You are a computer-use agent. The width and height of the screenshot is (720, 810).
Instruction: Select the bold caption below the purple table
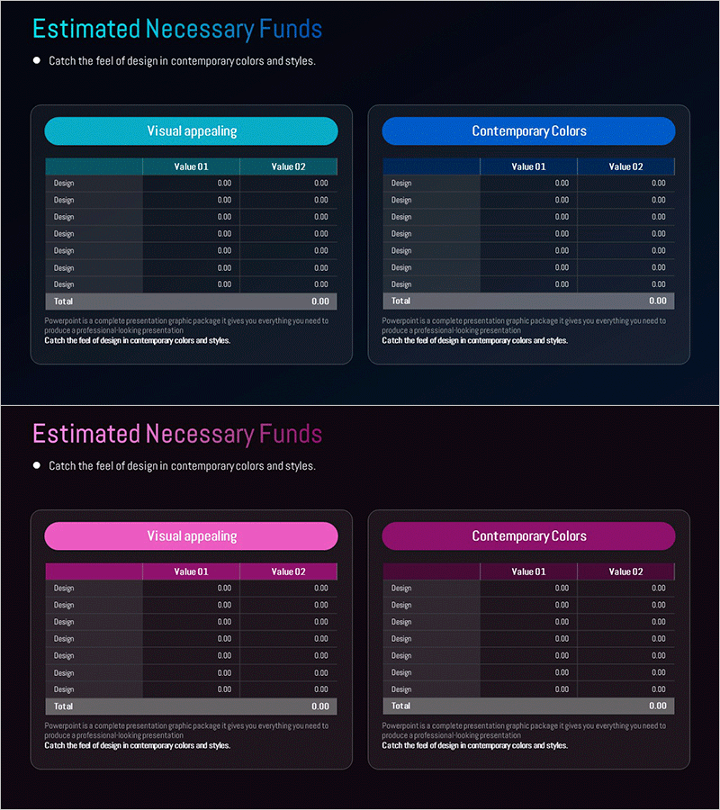coord(474,746)
